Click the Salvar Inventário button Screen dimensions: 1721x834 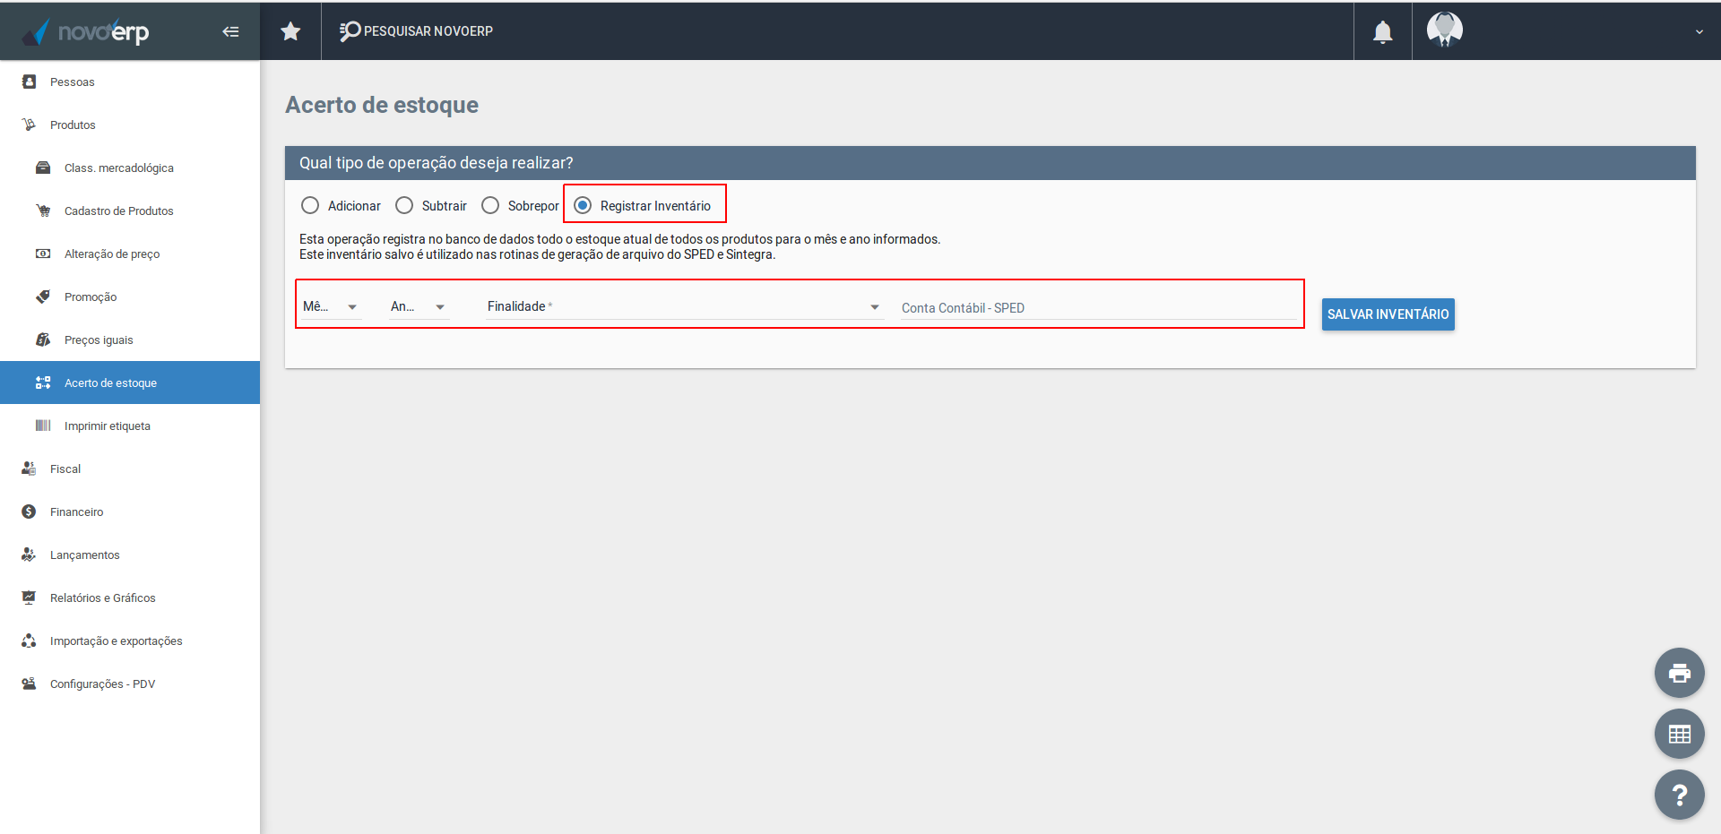1388,314
